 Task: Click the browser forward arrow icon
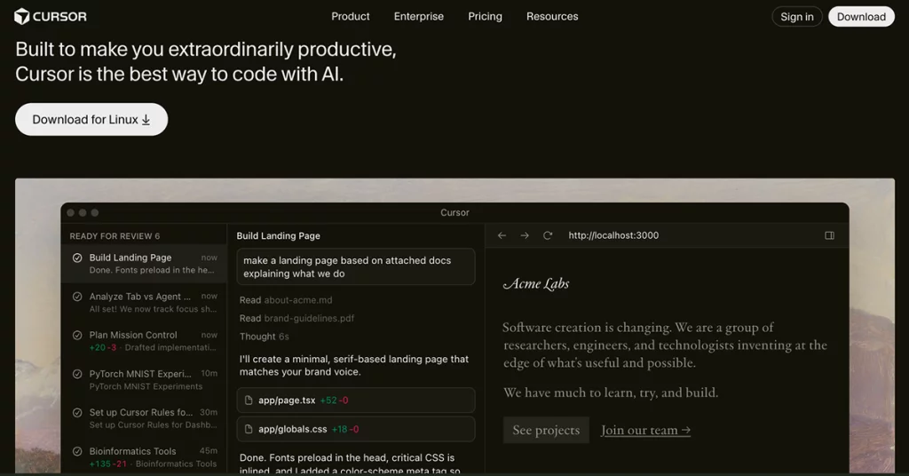[525, 235]
